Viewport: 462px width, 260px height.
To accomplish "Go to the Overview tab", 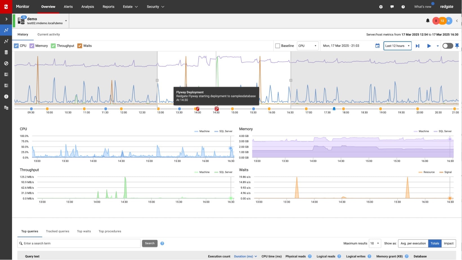I will click(48, 7).
